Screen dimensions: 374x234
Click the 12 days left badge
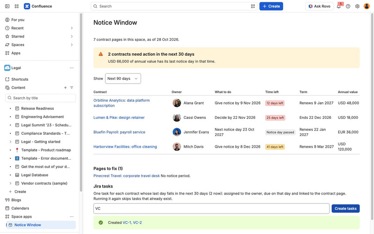click(275, 103)
